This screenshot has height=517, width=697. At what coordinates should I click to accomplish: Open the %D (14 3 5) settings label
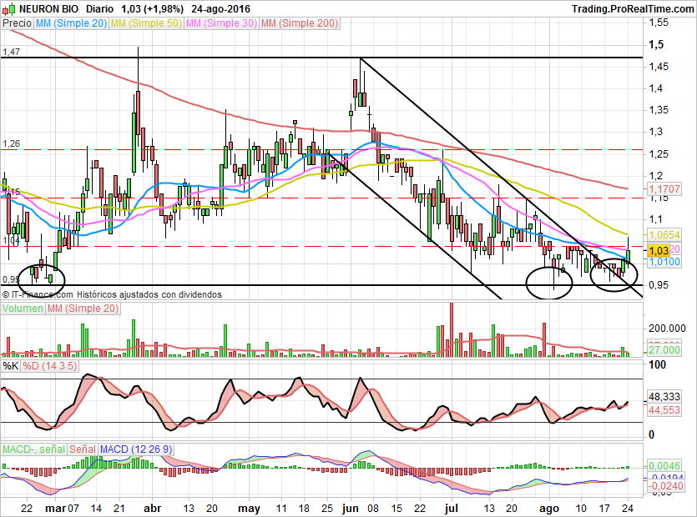point(50,366)
